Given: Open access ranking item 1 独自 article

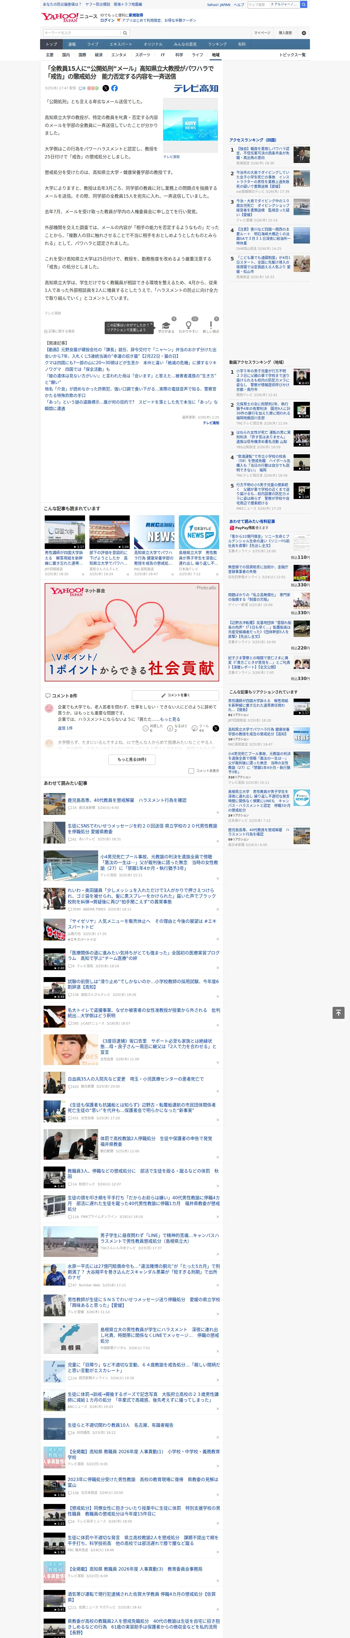Looking at the screenshot, I should [x=263, y=153].
